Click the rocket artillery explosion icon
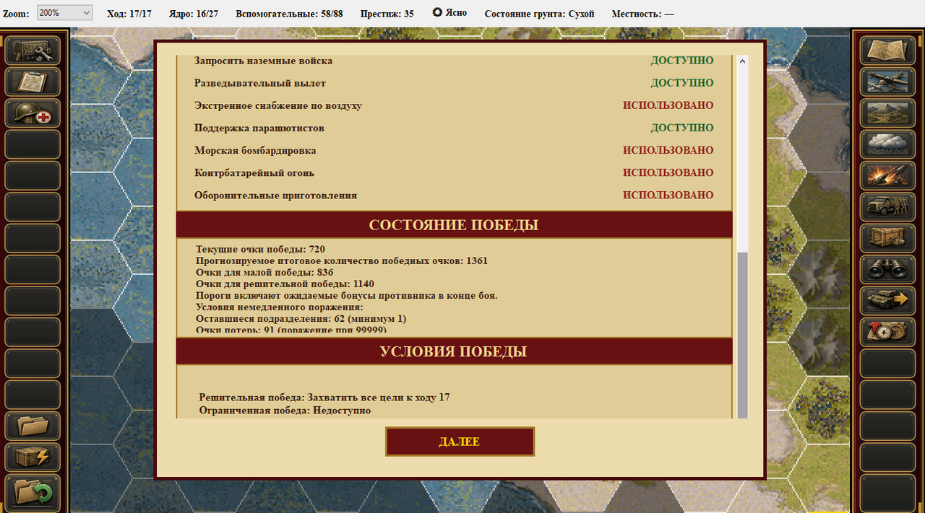 (x=887, y=176)
